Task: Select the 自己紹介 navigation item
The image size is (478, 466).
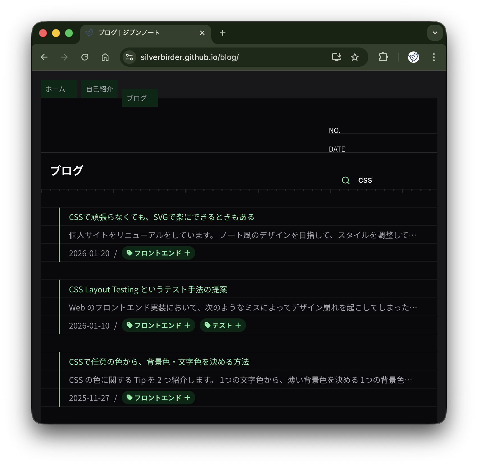Action: 99,89
